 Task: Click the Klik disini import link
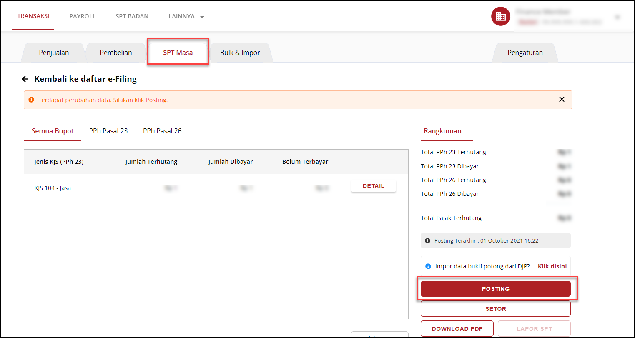552,266
